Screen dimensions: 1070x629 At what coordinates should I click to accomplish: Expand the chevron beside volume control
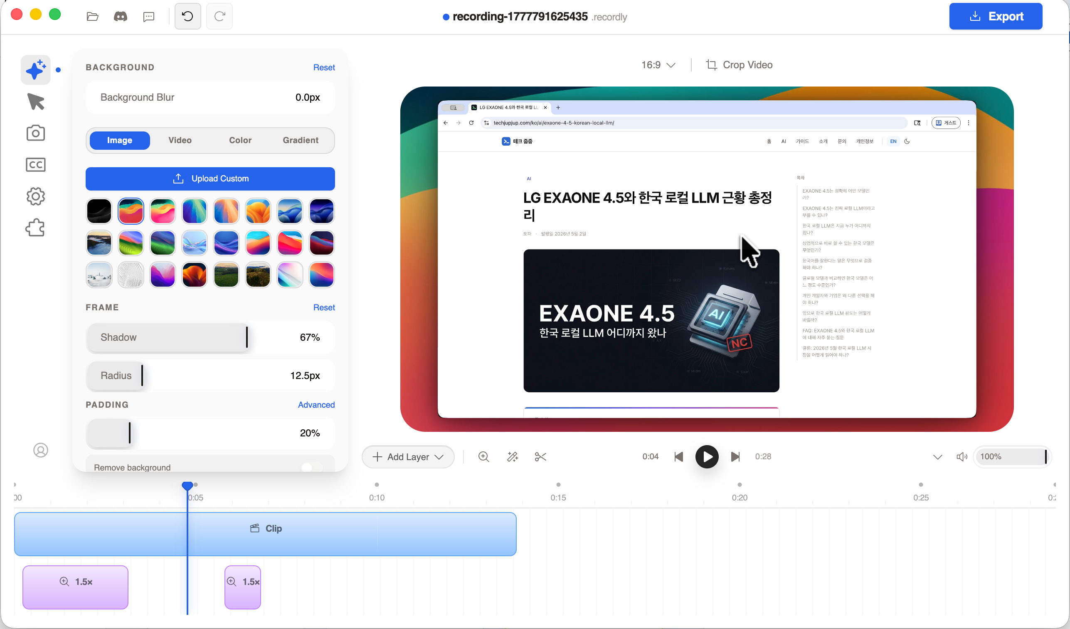click(x=938, y=457)
